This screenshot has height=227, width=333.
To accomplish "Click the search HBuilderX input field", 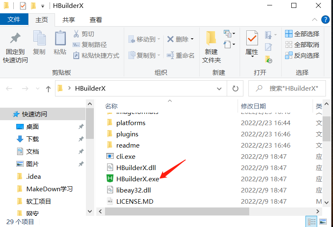I will [287, 89].
